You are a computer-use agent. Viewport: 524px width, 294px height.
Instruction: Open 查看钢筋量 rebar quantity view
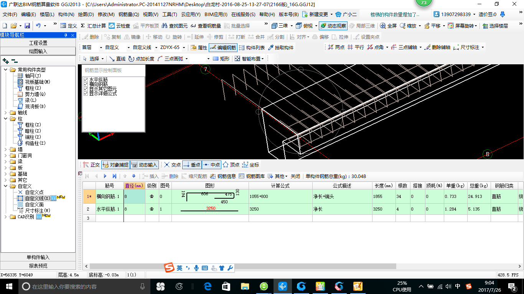206,26
